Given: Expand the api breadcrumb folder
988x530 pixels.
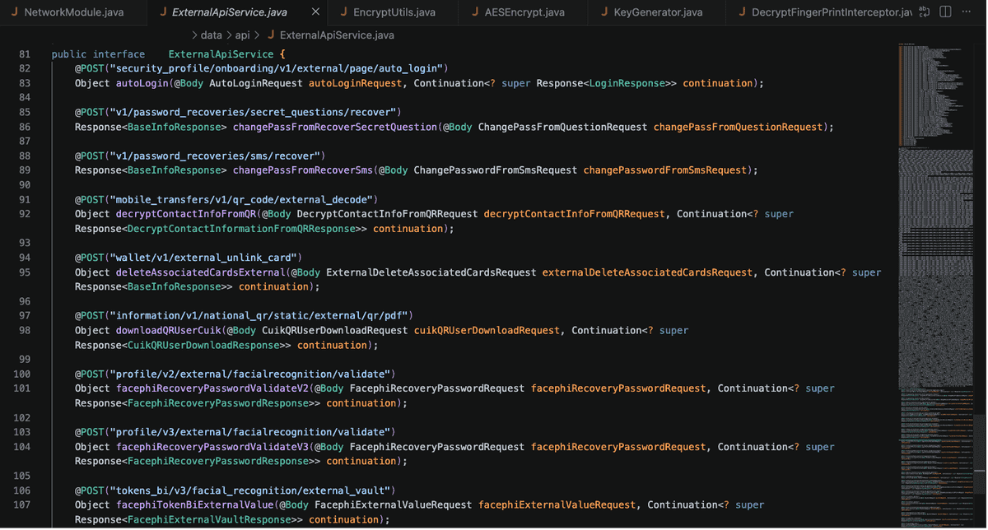Looking at the screenshot, I should coord(242,35).
